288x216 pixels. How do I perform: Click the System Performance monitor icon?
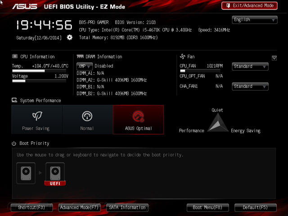[x=14, y=100]
